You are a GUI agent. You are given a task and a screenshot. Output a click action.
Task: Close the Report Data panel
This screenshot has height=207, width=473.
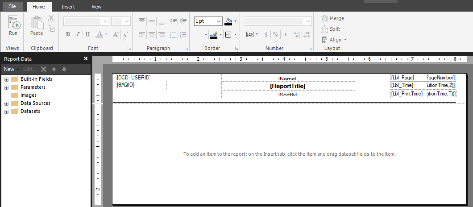(x=86, y=58)
